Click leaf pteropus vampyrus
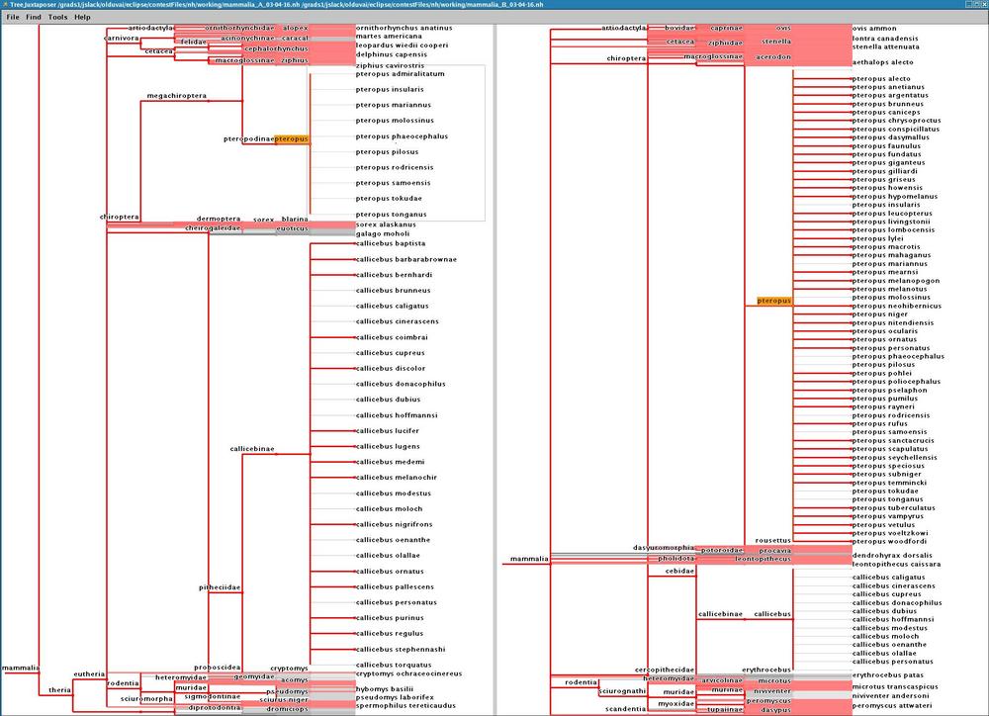Image resolution: width=989 pixels, height=716 pixels. pos(887,516)
